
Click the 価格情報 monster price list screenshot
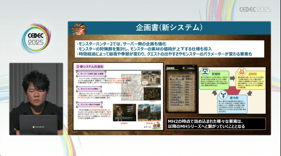181,89
